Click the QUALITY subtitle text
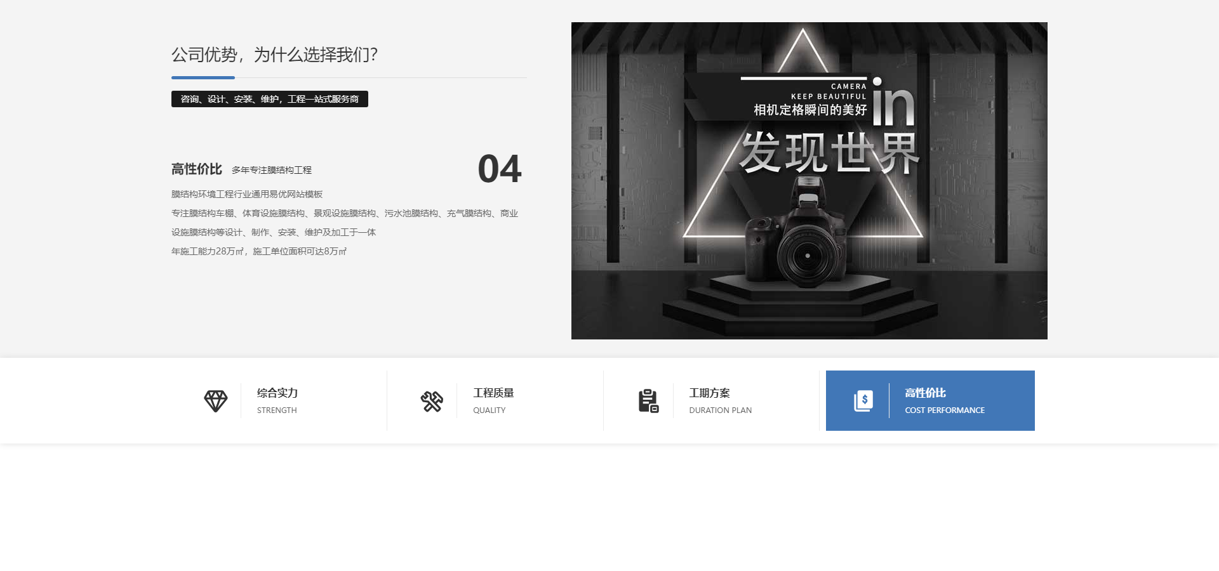 pos(490,410)
